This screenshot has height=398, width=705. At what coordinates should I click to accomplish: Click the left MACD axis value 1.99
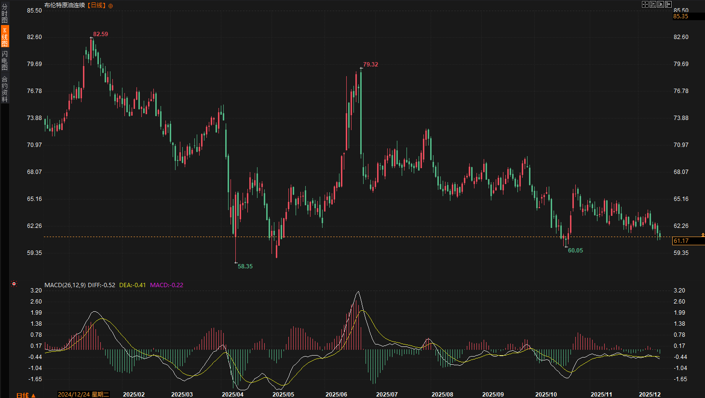36,313
